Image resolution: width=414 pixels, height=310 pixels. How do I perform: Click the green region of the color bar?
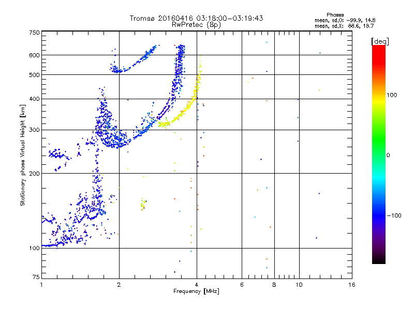point(379,139)
